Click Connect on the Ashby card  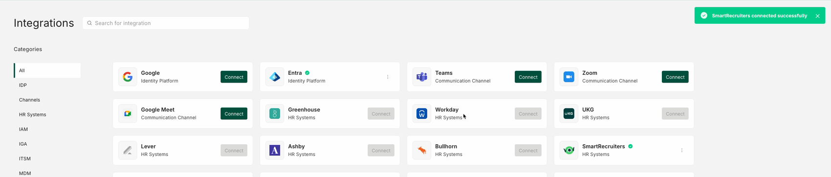(381, 150)
